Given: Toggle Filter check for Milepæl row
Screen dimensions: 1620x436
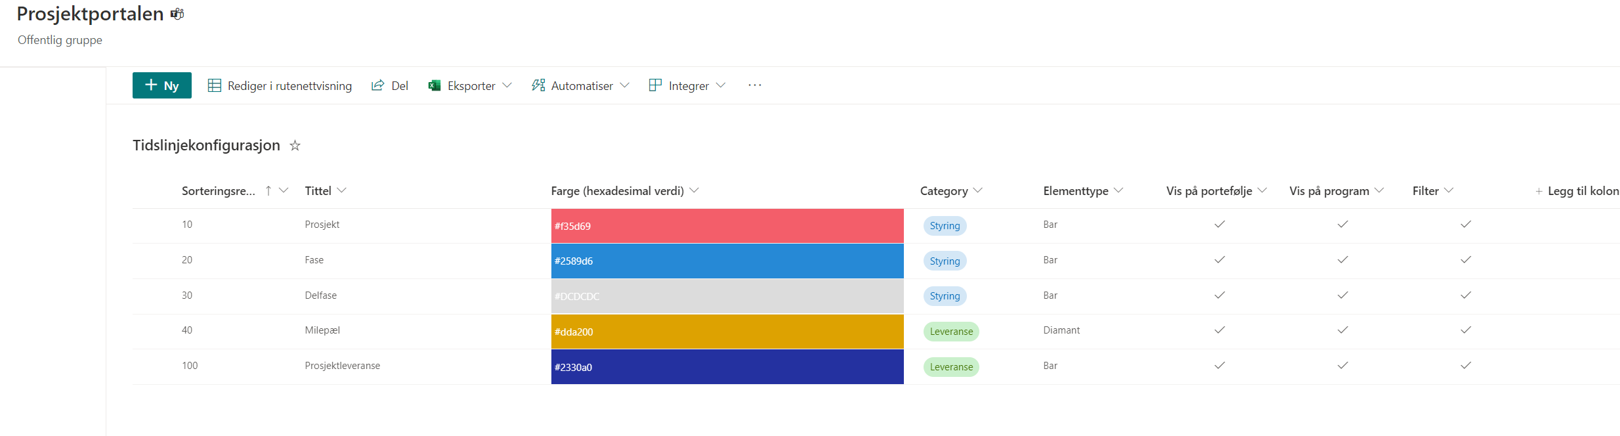Looking at the screenshot, I should (x=1466, y=330).
